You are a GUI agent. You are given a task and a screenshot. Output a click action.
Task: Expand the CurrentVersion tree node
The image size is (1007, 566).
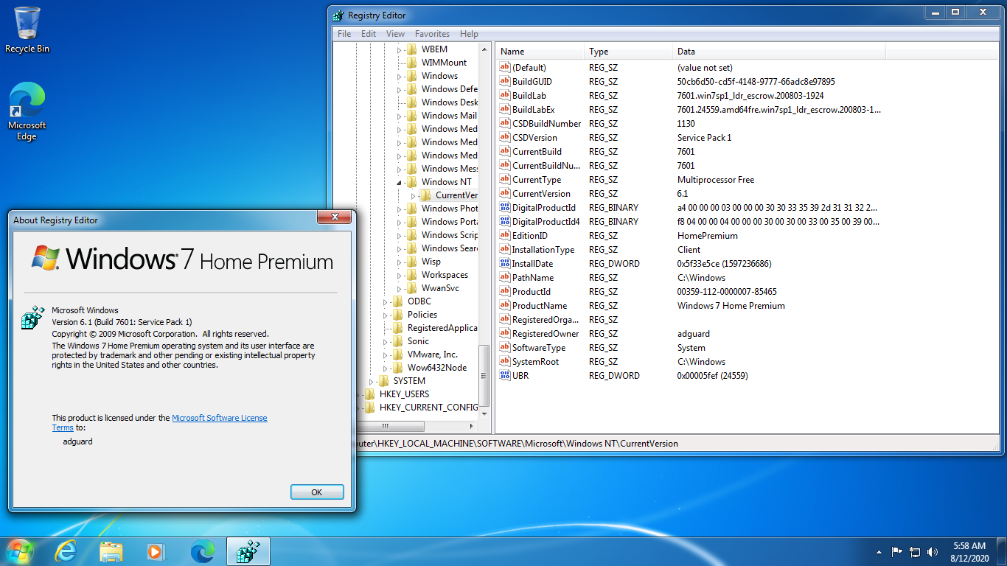[414, 195]
